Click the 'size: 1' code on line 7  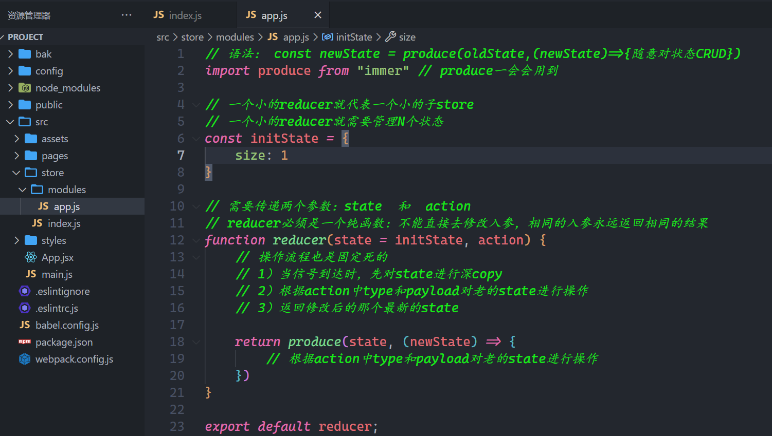click(261, 155)
